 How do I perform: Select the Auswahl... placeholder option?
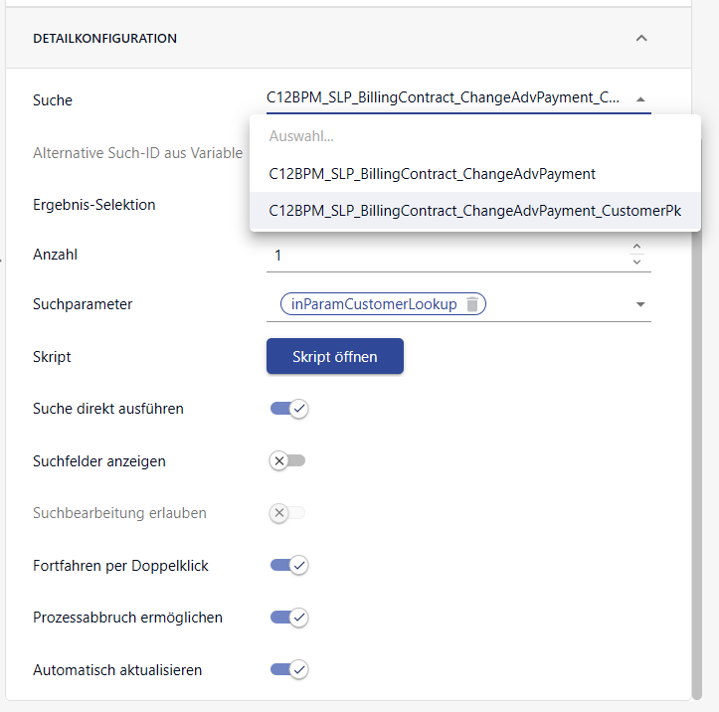click(x=475, y=136)
